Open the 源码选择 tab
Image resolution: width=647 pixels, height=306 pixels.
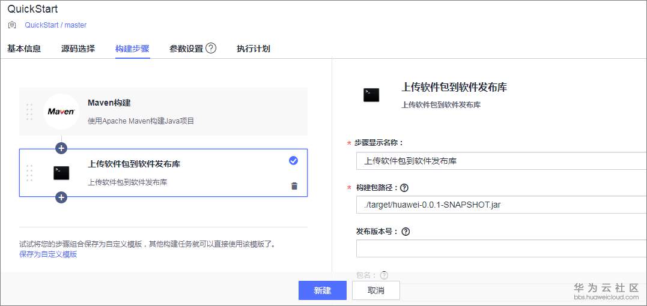click(78, 49)
